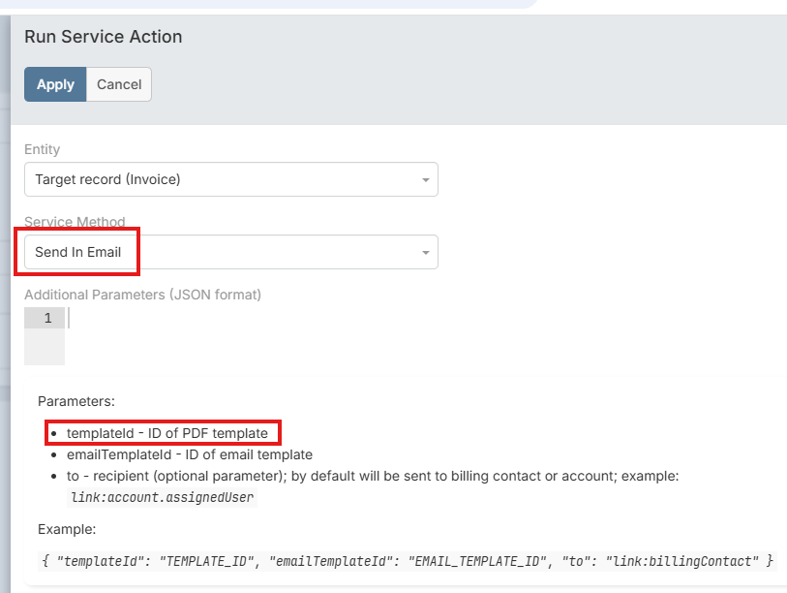Click the Run Service Action dialog title

pos(104,37)
